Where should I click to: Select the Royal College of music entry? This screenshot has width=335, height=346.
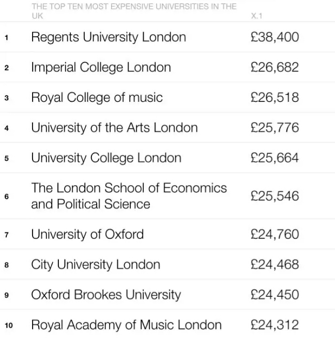pos(97,98)
